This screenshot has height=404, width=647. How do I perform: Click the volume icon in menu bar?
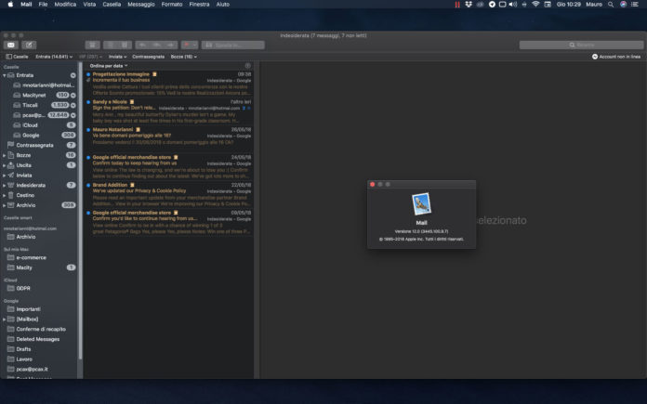pos(513,4)
